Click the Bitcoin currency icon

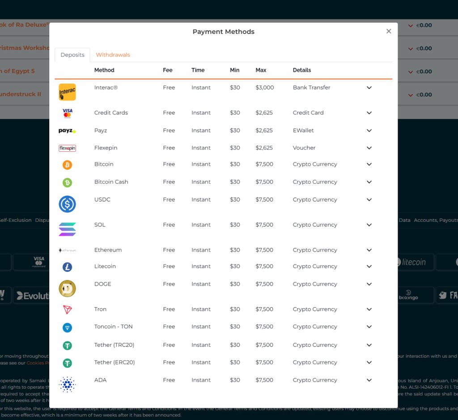(x=67, y=165)
